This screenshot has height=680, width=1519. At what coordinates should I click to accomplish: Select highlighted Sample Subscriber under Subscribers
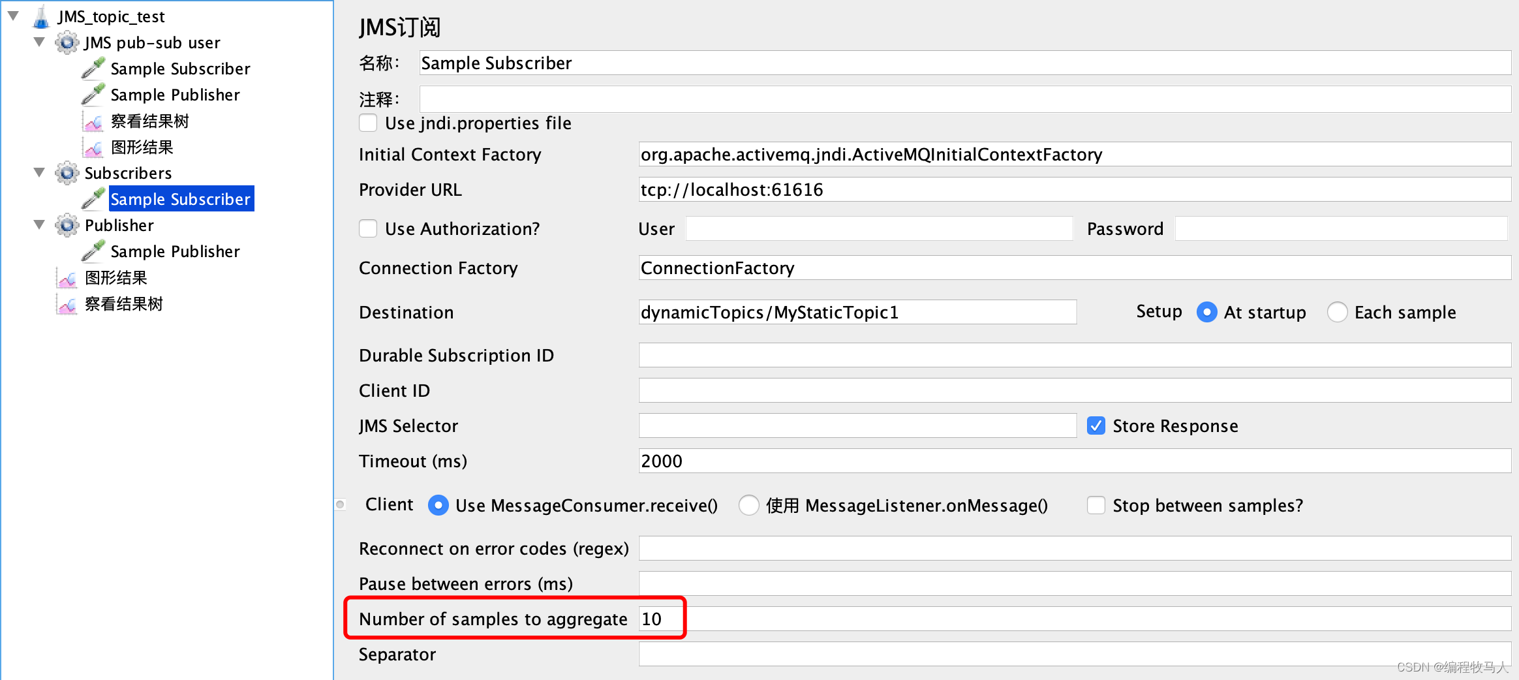pyautogui.click(x=181, y=199)
